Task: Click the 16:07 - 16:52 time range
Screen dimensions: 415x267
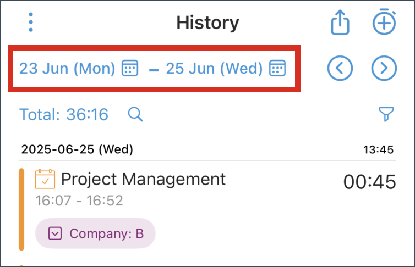Action: [79, 201]
